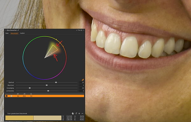Click the Verzadiging value field showing -35
The image size is (191, 122).
[x=82, y=88]
